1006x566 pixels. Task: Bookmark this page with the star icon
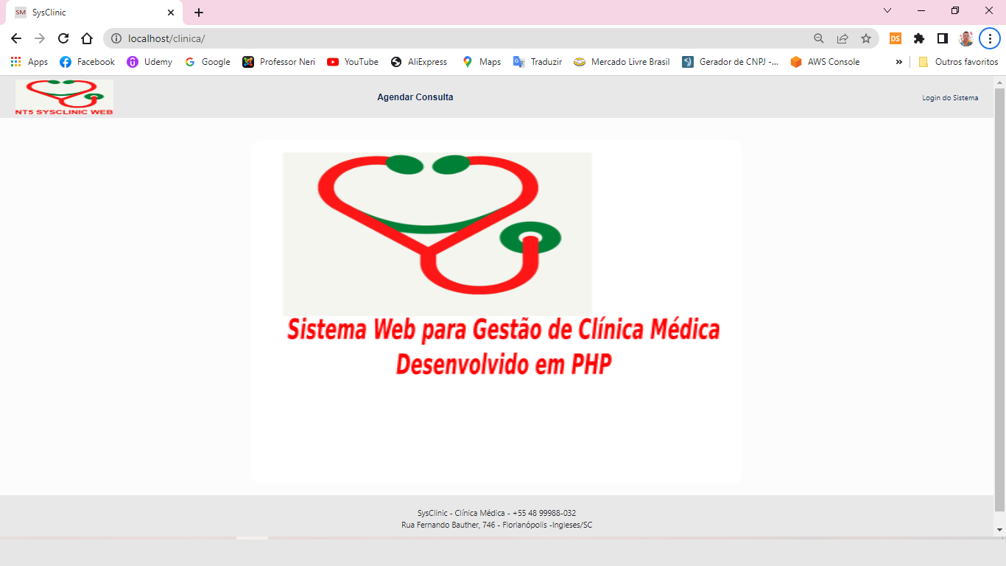866,38
